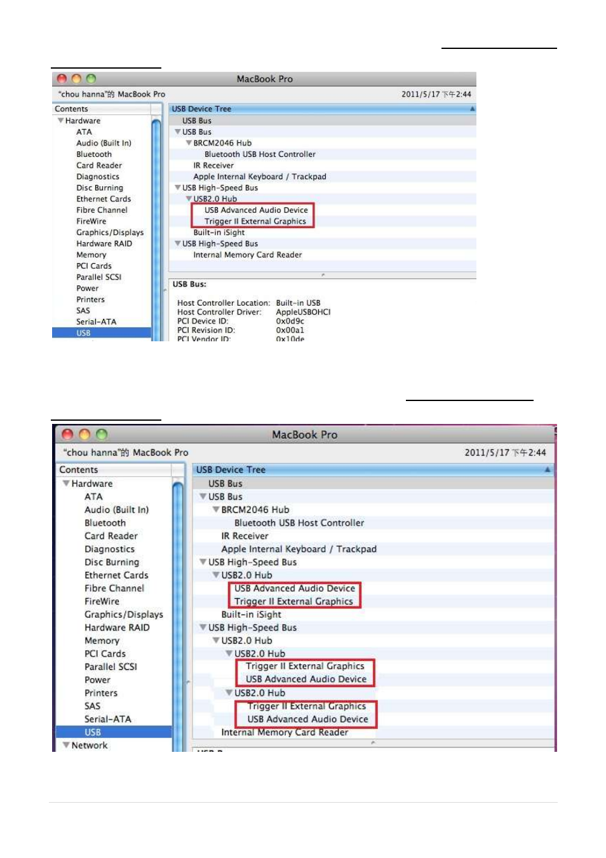
Task: Choose Disc Burning in the lower window
Action: click(x=112, y=562)
